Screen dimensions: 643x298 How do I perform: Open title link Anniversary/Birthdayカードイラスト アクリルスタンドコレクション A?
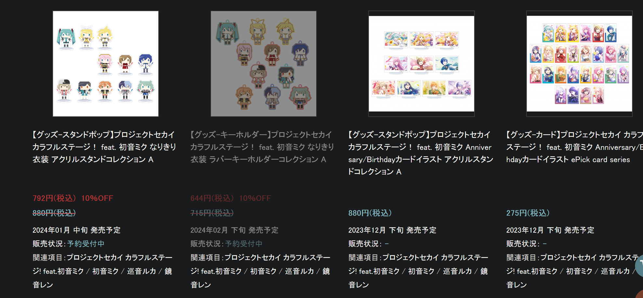(421, 153)
